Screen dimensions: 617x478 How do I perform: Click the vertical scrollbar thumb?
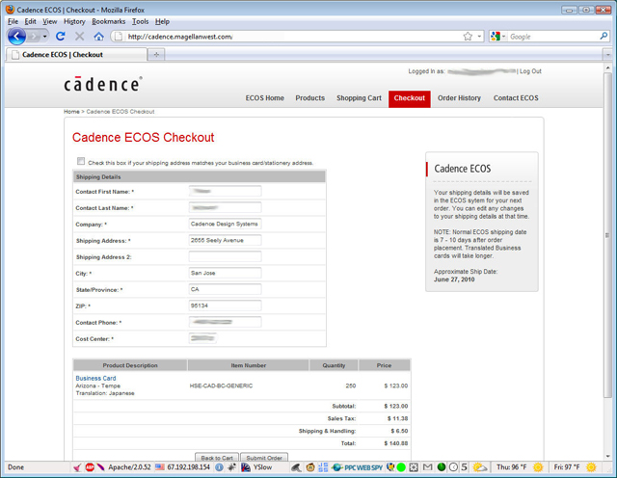607,235
